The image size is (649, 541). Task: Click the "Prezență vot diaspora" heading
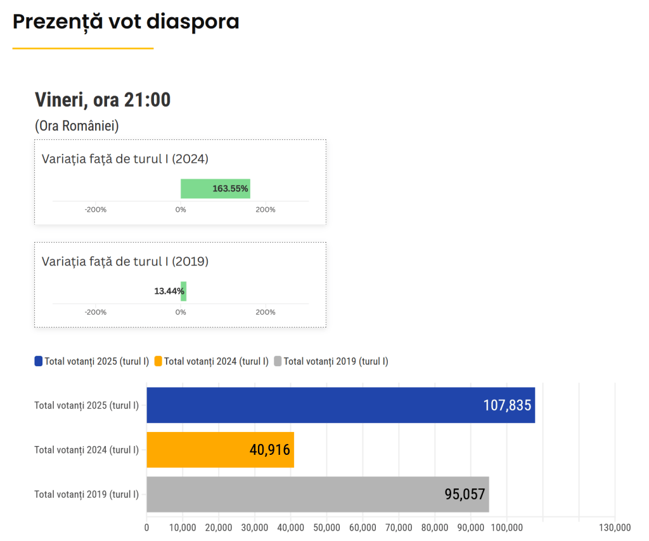(126, 22)
